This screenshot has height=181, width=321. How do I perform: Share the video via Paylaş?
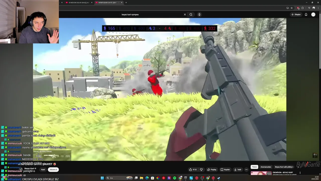coord(212,170)
